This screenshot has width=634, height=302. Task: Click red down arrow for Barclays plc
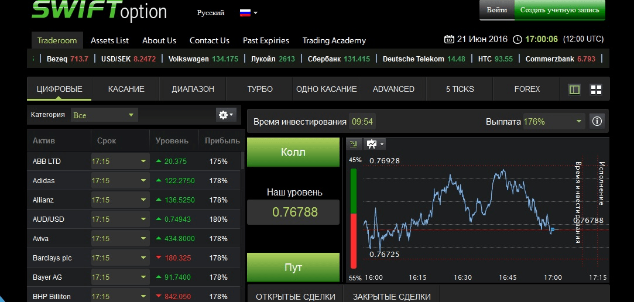pos(159,258)
